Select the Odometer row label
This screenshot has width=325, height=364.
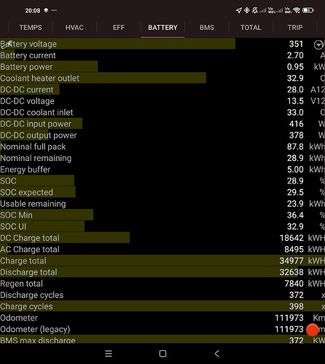(19, 318)
